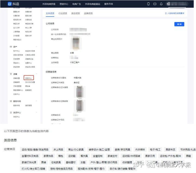
Task: Open 店铺设置 in the sidebar
Action: [17, 78]
